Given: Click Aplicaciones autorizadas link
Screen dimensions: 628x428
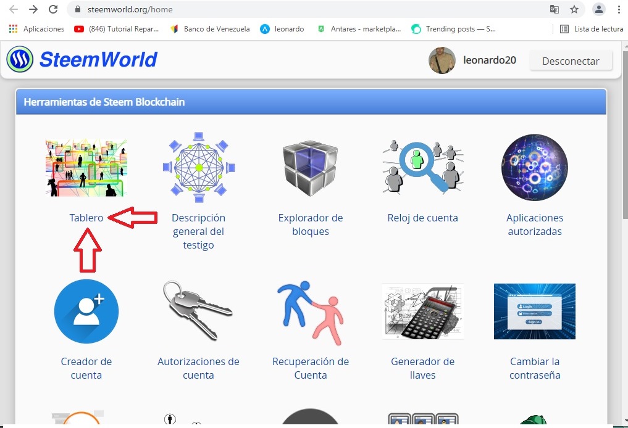Looking at the screenshot, I should click(x=535, y=224).
